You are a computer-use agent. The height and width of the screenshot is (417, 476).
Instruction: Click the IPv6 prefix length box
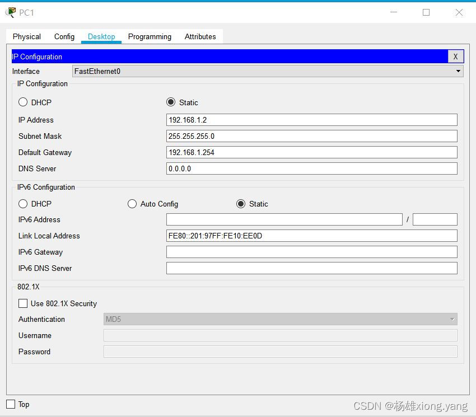435,219
